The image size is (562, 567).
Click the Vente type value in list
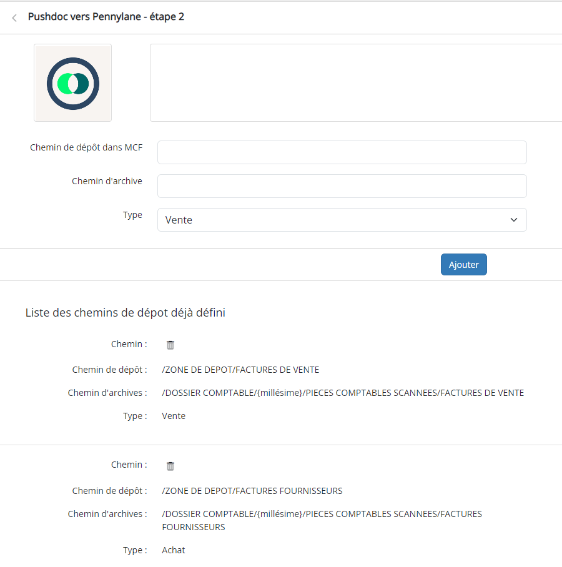174,416
